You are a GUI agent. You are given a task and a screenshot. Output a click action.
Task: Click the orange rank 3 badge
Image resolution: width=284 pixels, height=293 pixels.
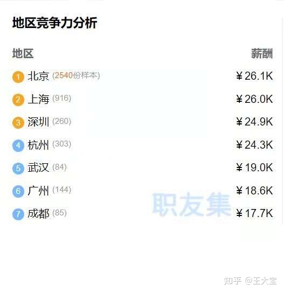[x=18, y=123]
